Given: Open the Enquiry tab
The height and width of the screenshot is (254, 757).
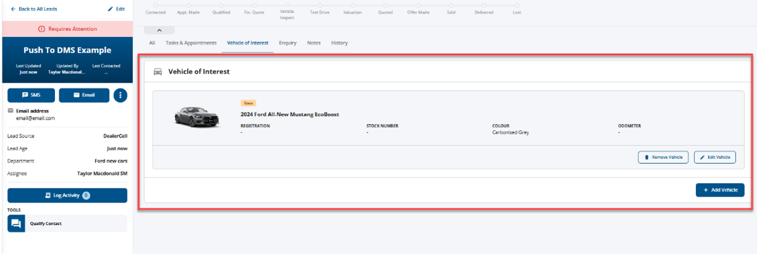Looking at the screenshot, I should pyautogui.click(x=288, y=43).
